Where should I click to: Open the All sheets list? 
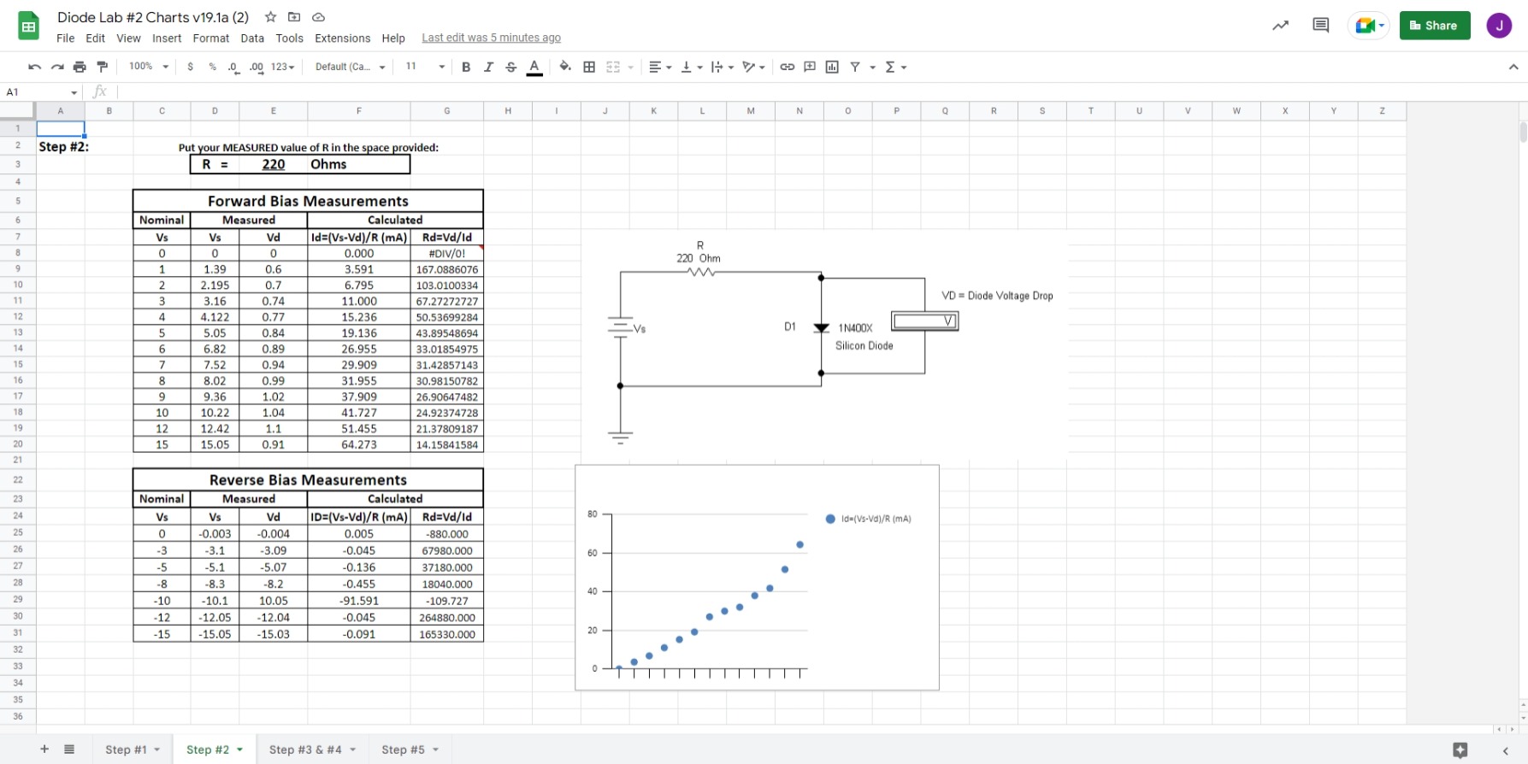tap(69, 749)
